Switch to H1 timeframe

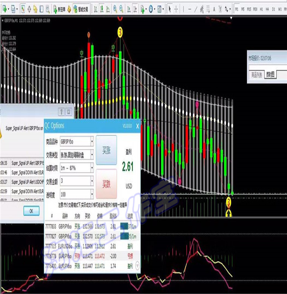point(261,9)
